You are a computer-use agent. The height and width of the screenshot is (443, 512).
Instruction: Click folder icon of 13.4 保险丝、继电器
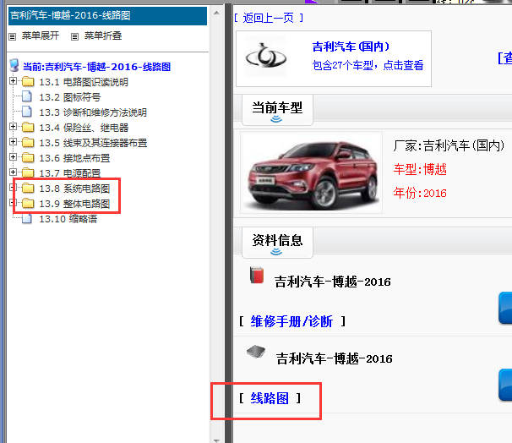pyautogui.click(x=28, y=127)
